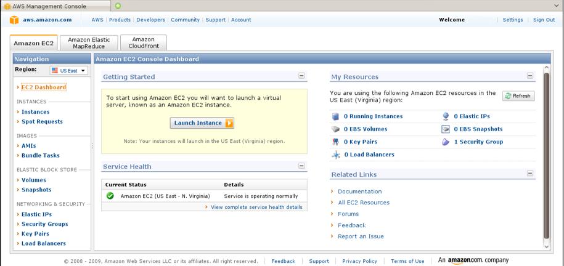Open Snapshots in navigation

pos(36,190)
